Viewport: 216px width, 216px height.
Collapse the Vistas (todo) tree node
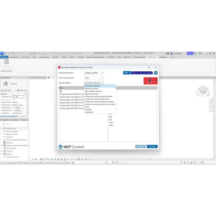[2, 128]
